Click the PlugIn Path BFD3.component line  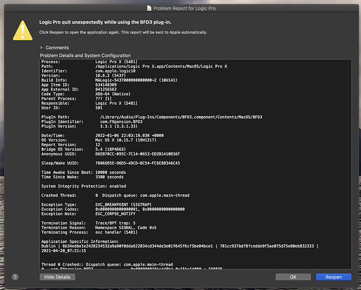point(151,117)
